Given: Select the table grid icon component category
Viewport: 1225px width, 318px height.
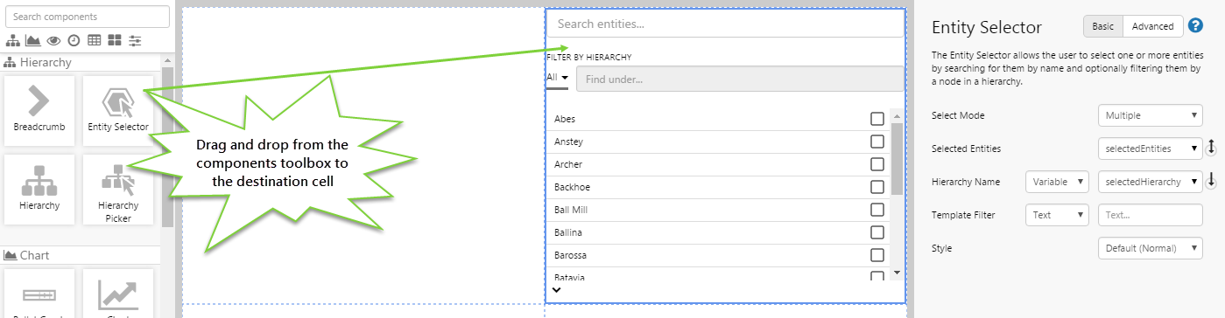Looking at the screenshot, I should pyautogui.click(x=94, y=40).
